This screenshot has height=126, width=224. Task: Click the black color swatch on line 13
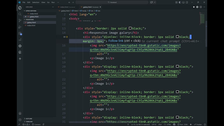click(x=130, y=28)
